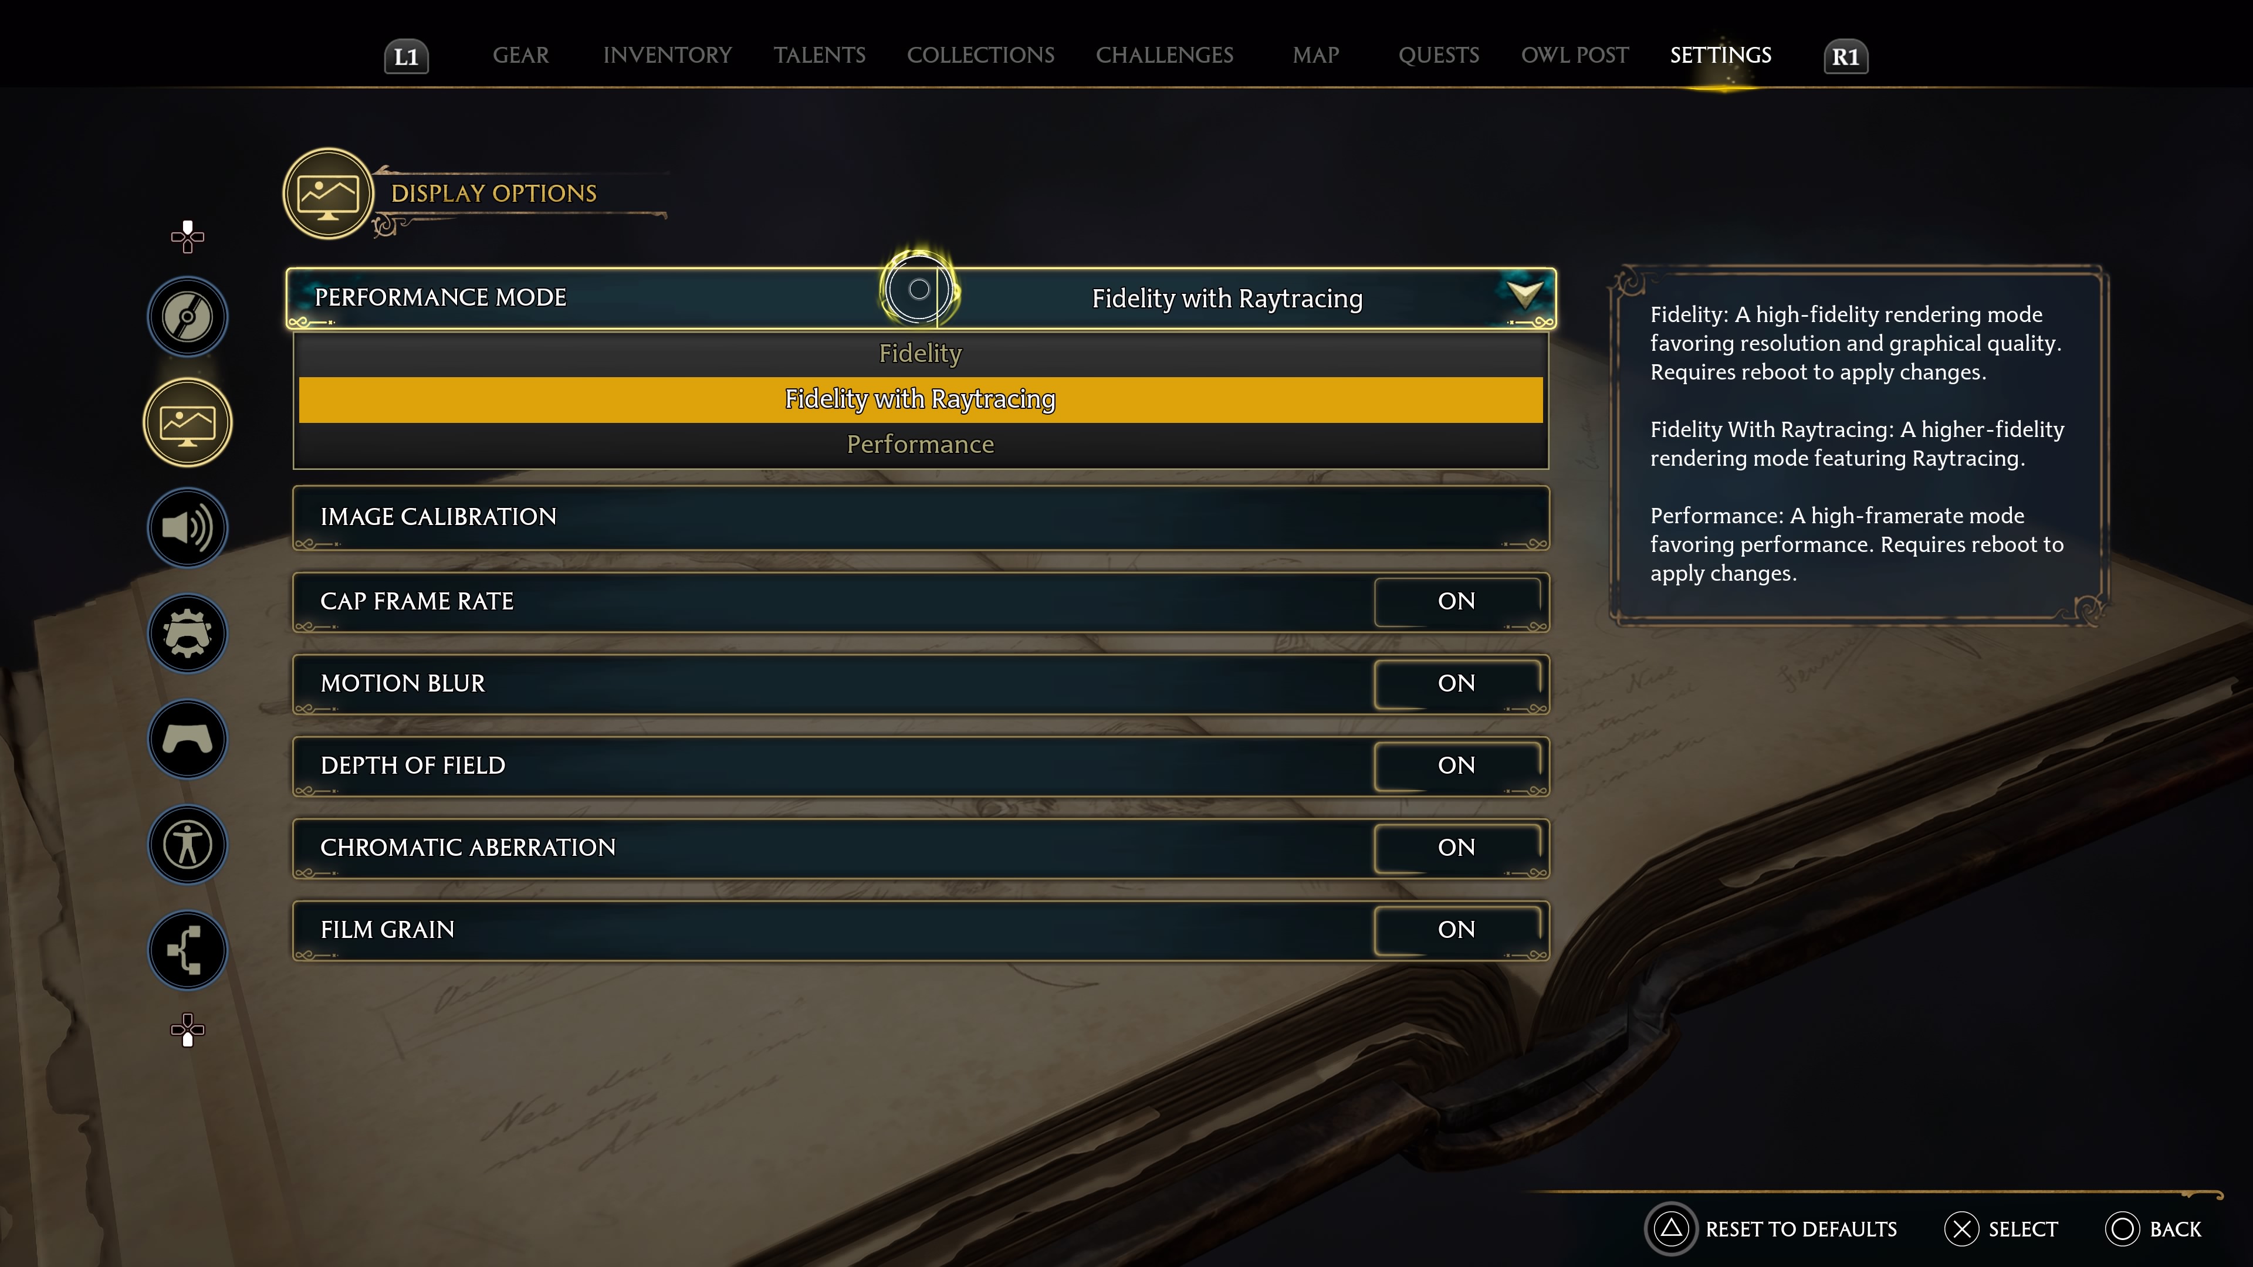Select Fidelity from performance dropdown

pyautogui.click(x=919, y=353)
